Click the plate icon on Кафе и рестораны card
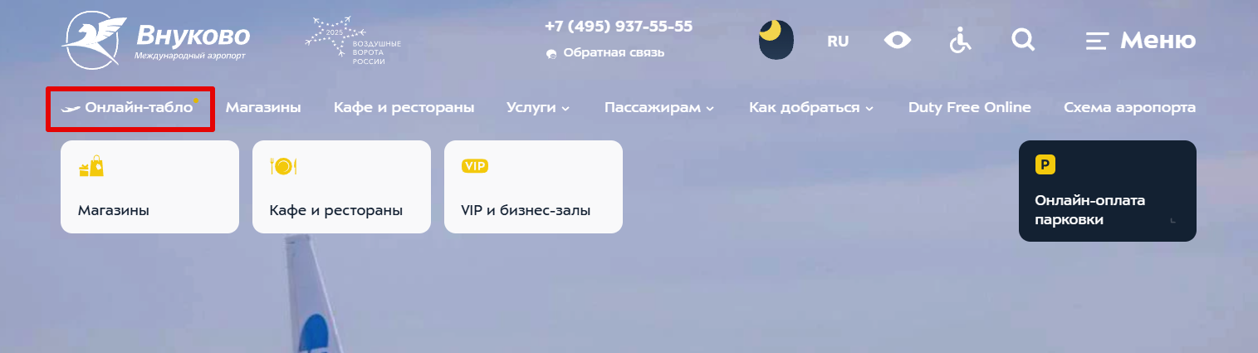The width and height of the screenshot is (1258, 353). (283, 166)
